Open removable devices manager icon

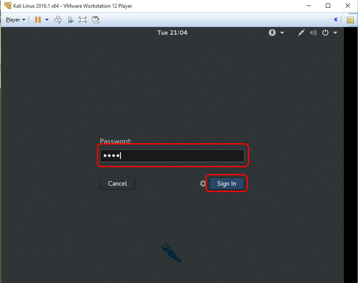(x=71, y=20)
